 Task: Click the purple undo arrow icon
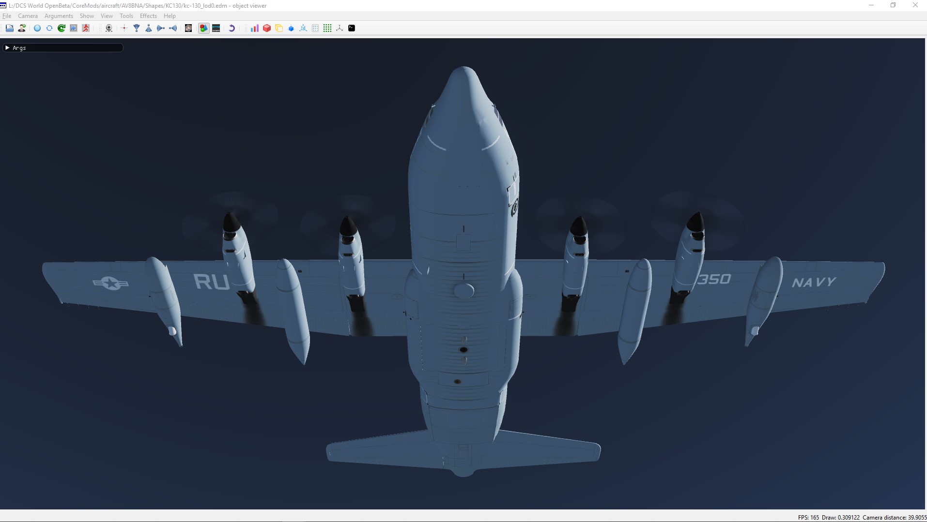[232, 28]
